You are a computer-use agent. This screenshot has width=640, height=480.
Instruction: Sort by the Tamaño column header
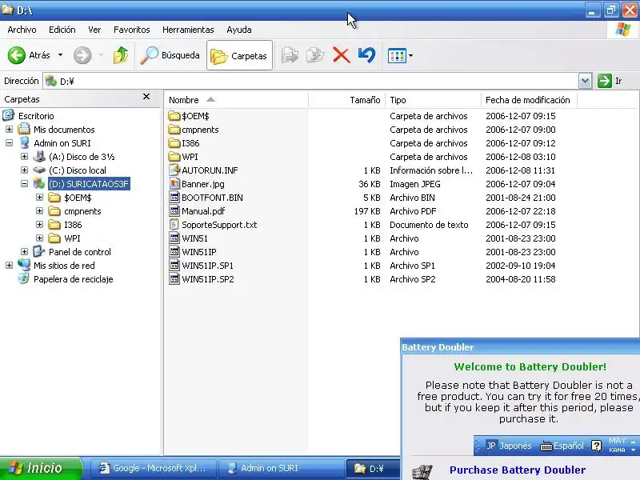346,100
